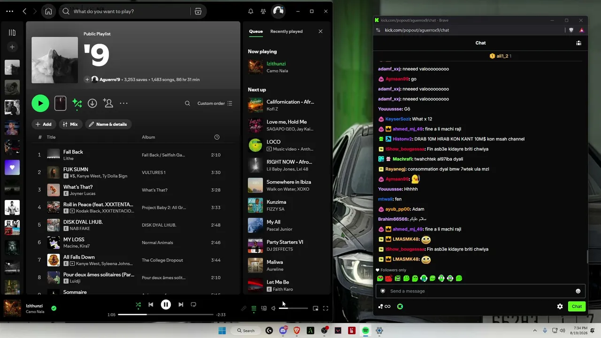Adjust the Spotify volume slider
Image resolution: width=601 pixels, height=338 pixels.
pos(293,308)
